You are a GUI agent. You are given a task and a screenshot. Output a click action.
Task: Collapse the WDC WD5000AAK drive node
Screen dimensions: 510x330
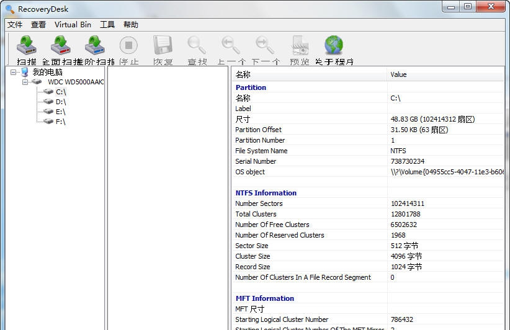tap(25, 82)
